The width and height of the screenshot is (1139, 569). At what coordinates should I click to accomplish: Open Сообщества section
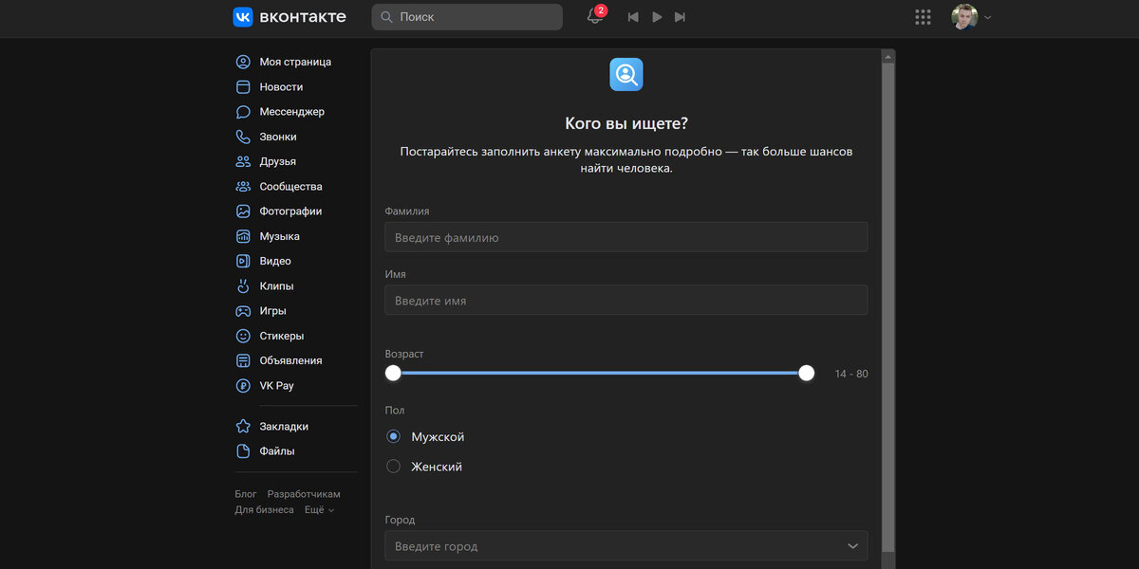(x=291, y=187)
